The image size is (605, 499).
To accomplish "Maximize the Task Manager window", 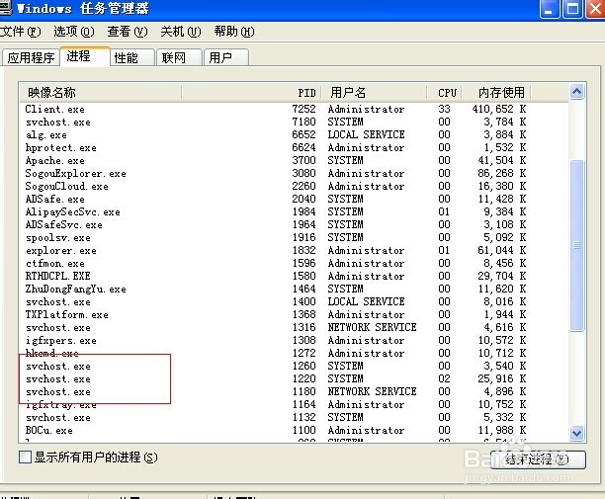I will click(x=572, y=9).
